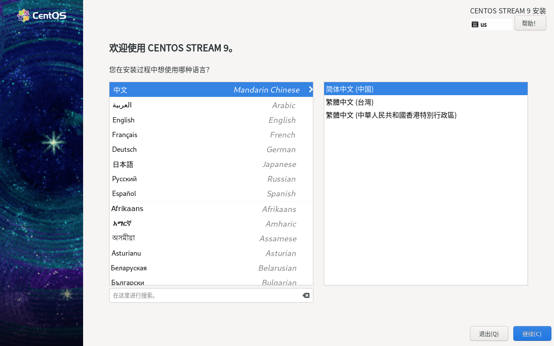Screen dimensions: 554x346
Task: Select the Afrikaans language row
Action: pyautogui.click(x=211, y=209)
